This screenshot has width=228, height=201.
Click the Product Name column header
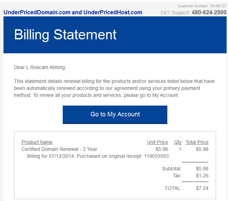click(x=37, y=142)
